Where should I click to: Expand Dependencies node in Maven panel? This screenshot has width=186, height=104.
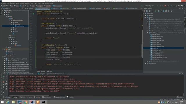(146, 64)
